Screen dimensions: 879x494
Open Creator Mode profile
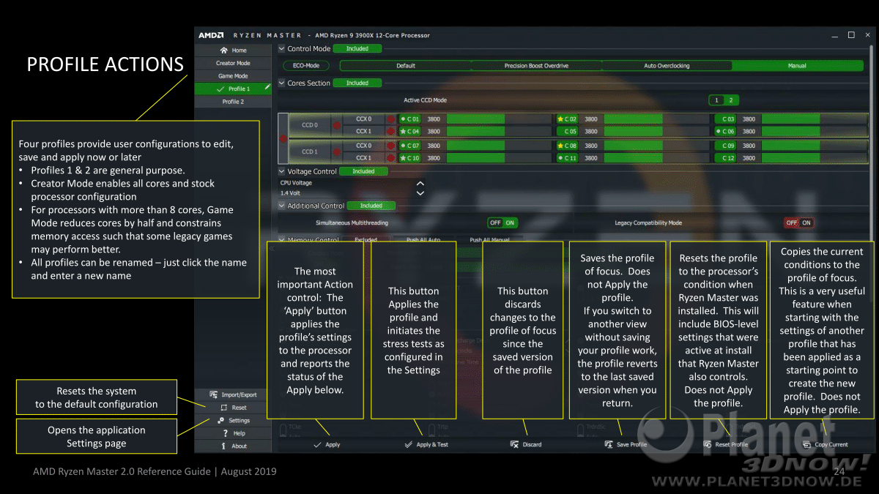(x=233, y=63)
